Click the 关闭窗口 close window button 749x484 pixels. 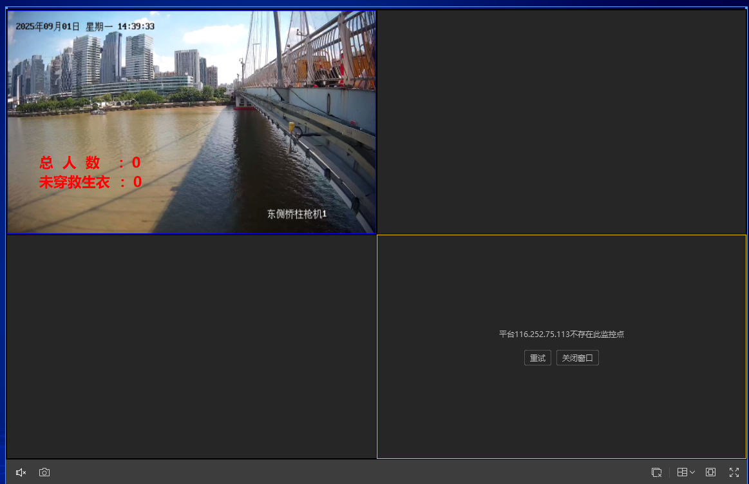[x=577, y=358]
